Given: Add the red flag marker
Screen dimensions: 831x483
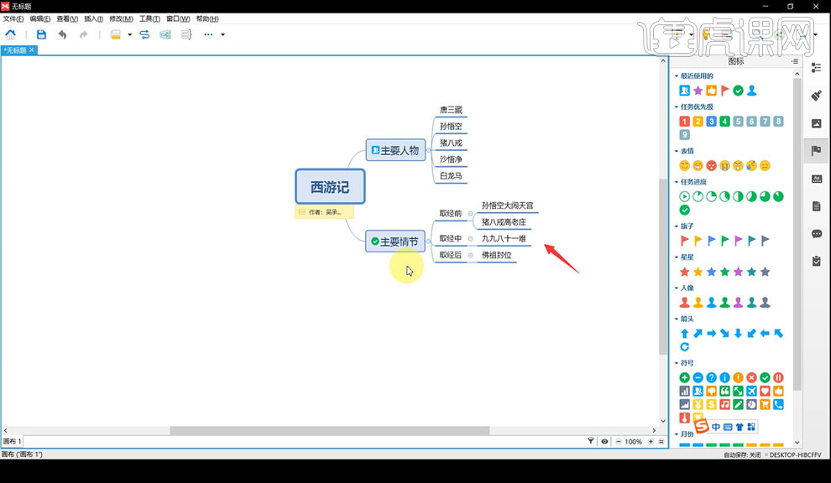Looking at the screenshot, I should pos(685,241).
